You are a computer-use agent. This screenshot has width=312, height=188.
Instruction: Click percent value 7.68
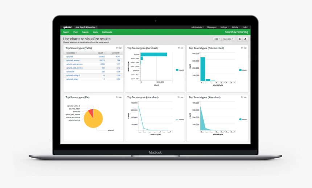[x=118, y=60]
